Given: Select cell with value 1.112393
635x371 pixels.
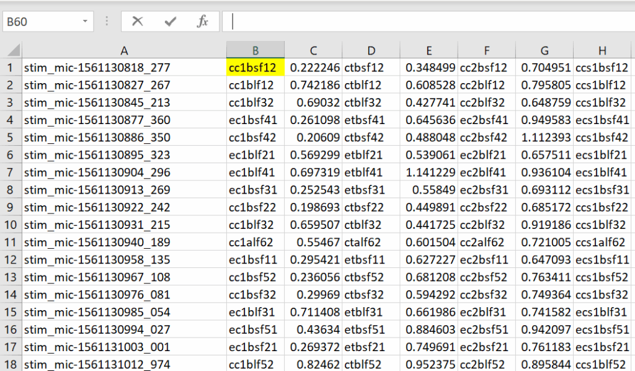Looking at the screenshot, I should (544, 137).
